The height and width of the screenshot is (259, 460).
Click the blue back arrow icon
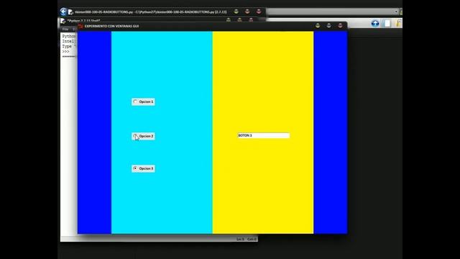(x=63, y=12)
